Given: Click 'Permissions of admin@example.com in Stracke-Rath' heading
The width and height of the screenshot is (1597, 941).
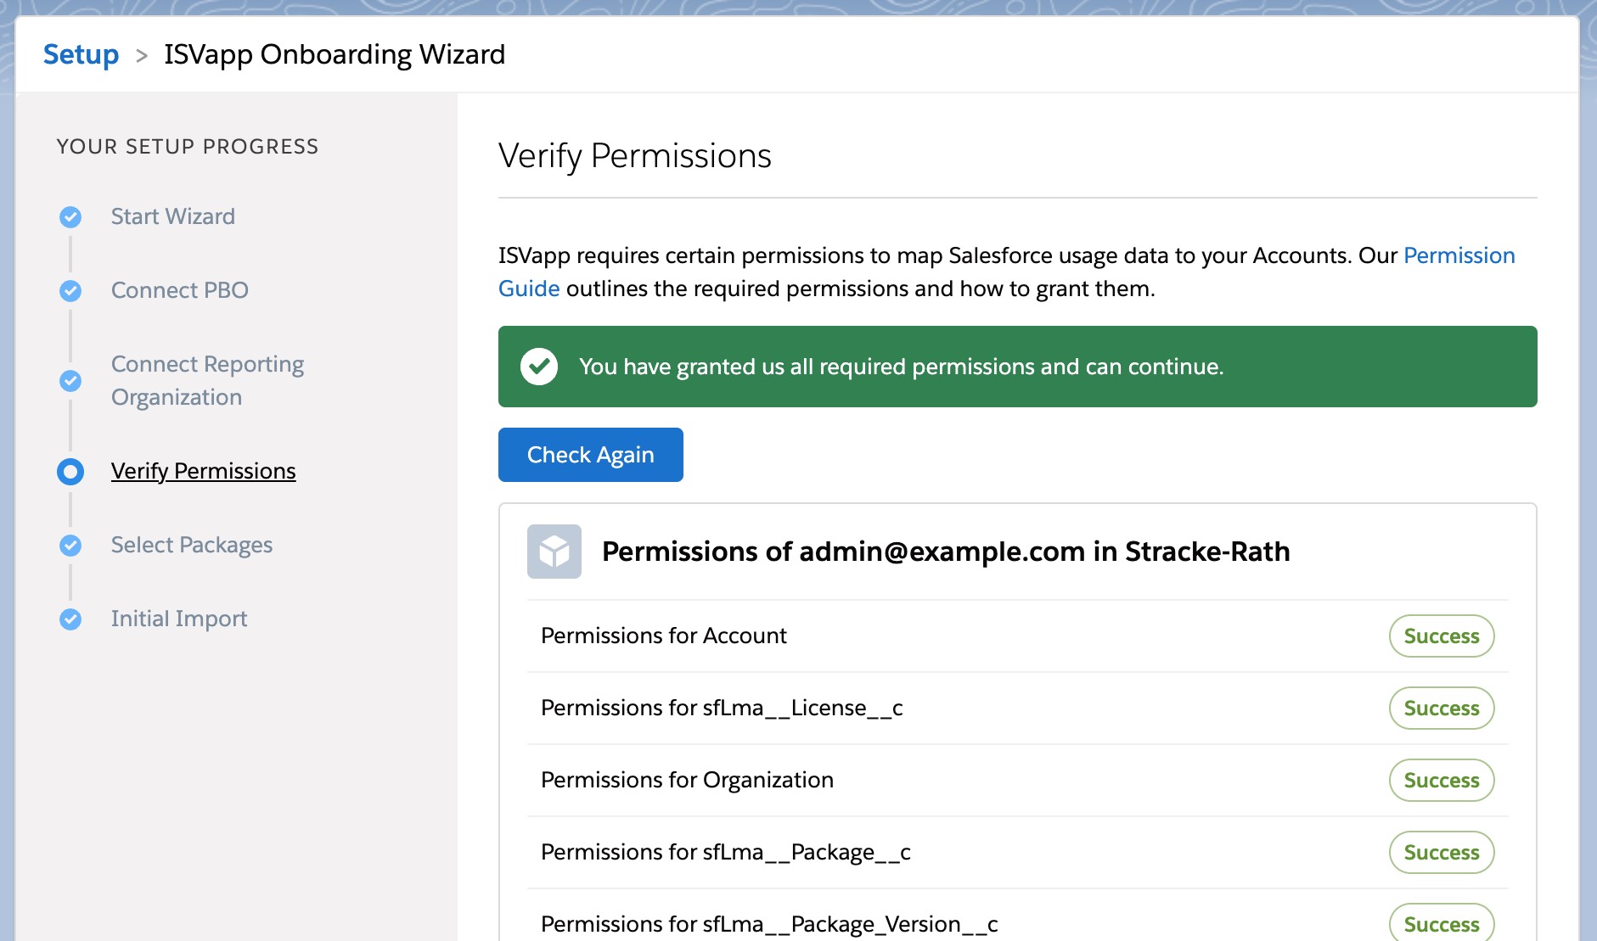Looking at the screenshot, I should [x=946, y=552].
